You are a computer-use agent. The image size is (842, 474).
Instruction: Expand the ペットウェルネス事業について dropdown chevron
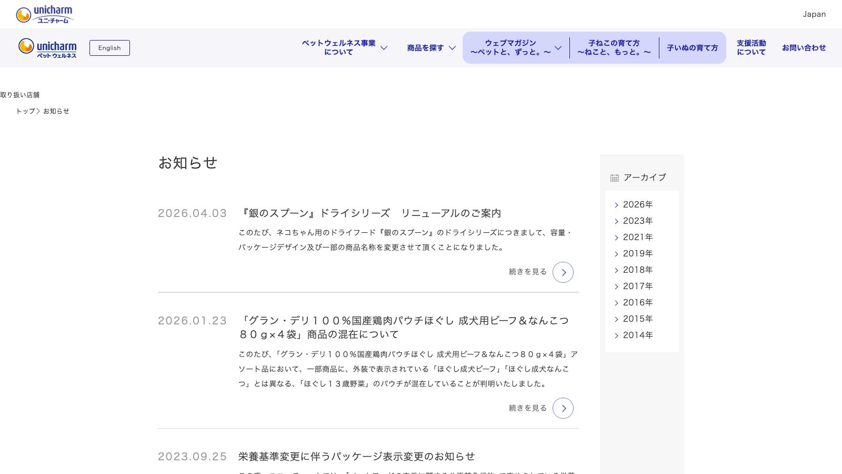point(384,48)
